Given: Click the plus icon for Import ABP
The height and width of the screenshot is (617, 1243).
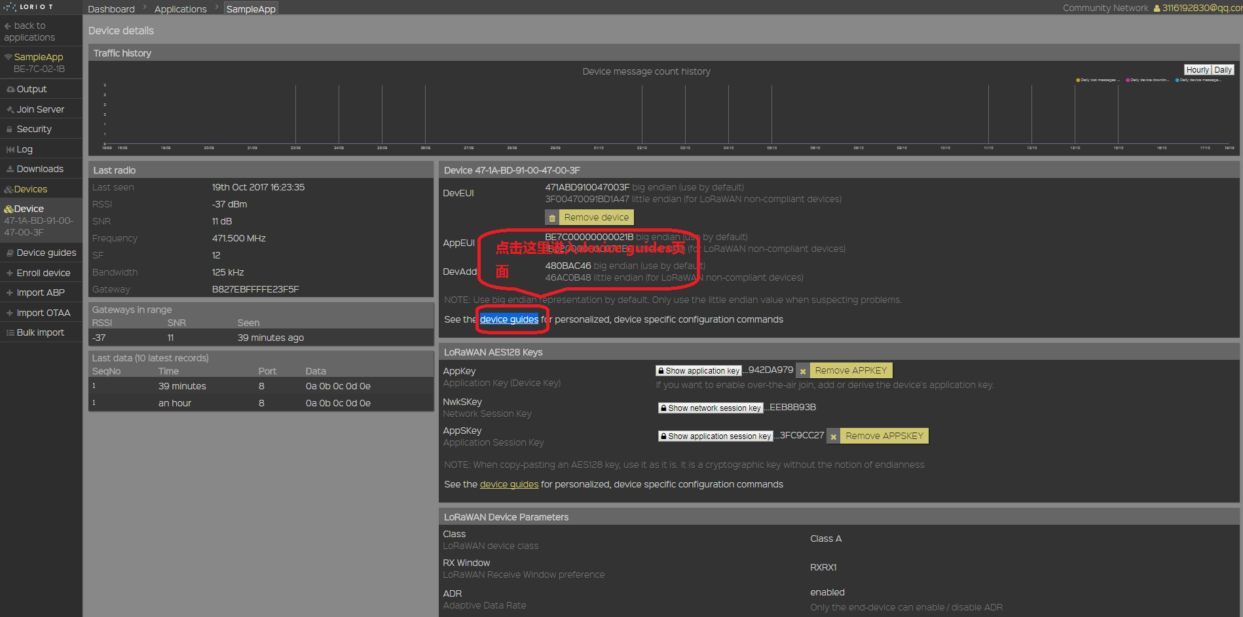Looking at the screenshot, I should coord(10,292).
